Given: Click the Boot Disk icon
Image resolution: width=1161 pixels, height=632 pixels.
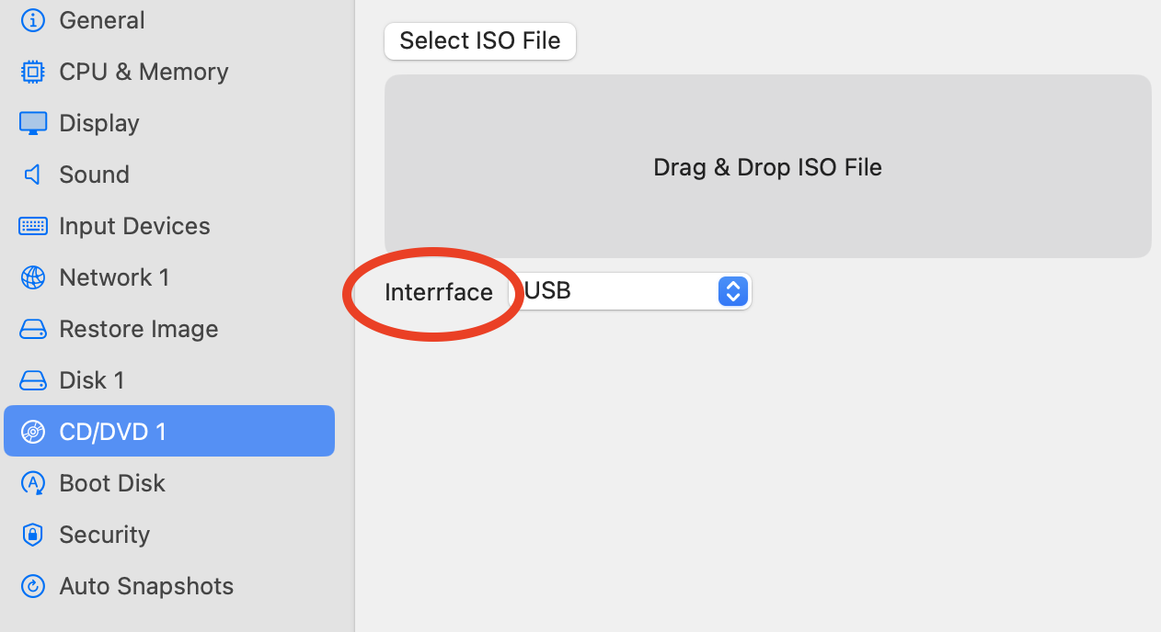Looking at the screenshot, I should tap(33, 483).
